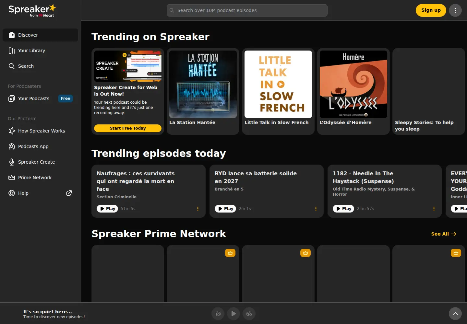467x324 pixels.
Task: Open the Spreaker Create promo image
Action: (x=128, y=66)
